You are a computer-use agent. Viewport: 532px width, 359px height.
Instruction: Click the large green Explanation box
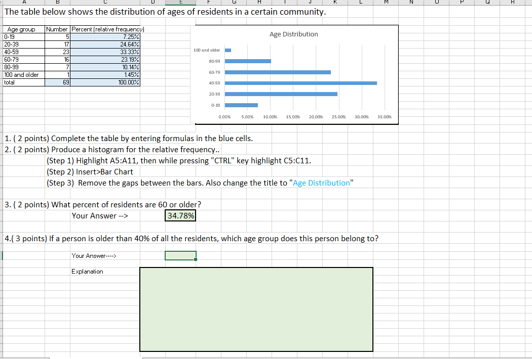pyautogui.click(x=256, y=309)
